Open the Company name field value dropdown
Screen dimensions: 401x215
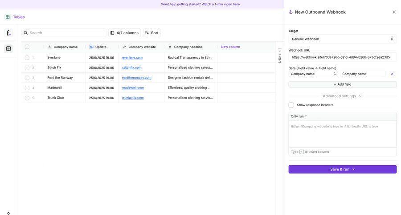313,74
